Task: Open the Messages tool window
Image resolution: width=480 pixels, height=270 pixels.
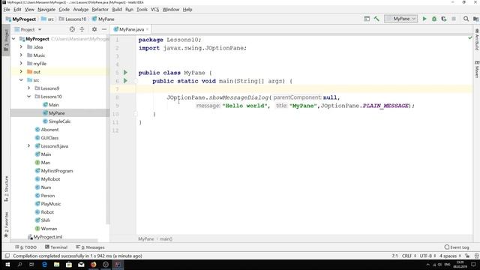Action: tap(90, 247)
